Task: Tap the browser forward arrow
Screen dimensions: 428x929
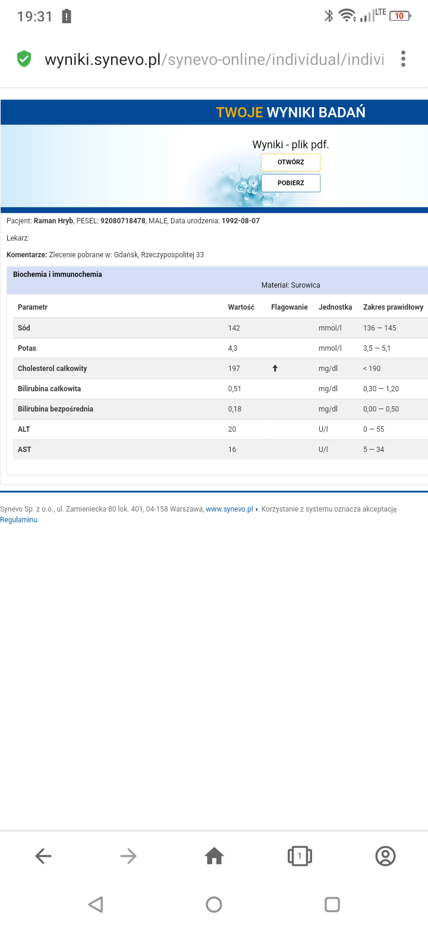Action: pos(128,856)
